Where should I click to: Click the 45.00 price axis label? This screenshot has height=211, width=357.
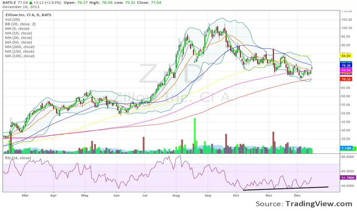tap(346, 122)
